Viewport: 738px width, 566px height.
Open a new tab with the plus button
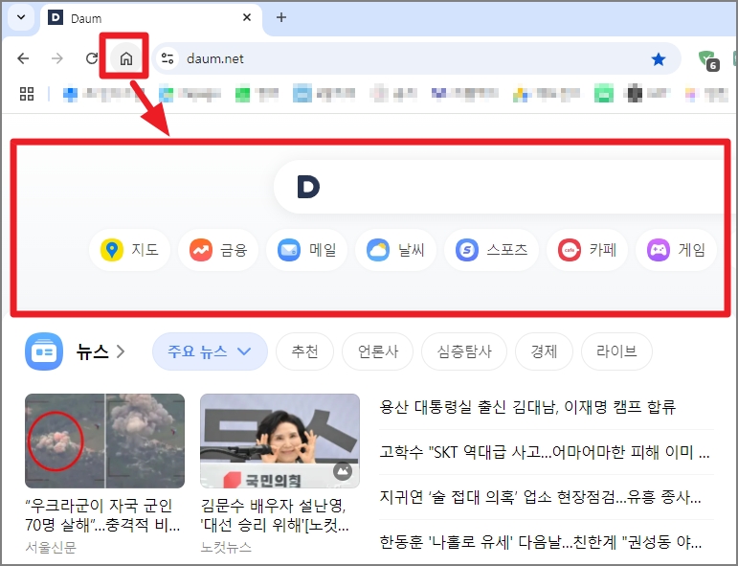tap(281, 18)
